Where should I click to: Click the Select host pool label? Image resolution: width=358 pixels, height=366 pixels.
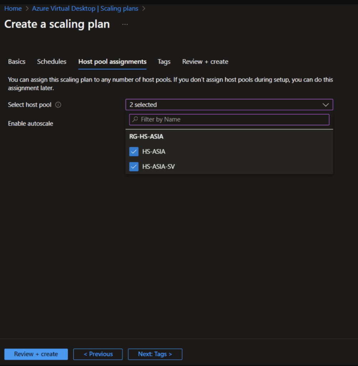pos(30,105)
